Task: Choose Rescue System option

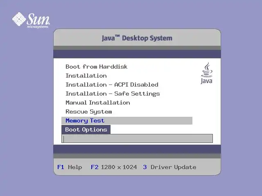Action: tap(89, 111)
